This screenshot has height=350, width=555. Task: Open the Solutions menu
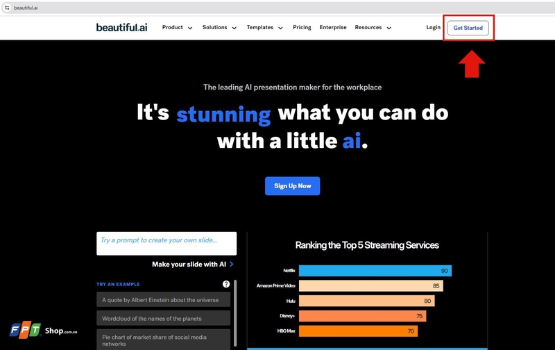pos(214,27)
